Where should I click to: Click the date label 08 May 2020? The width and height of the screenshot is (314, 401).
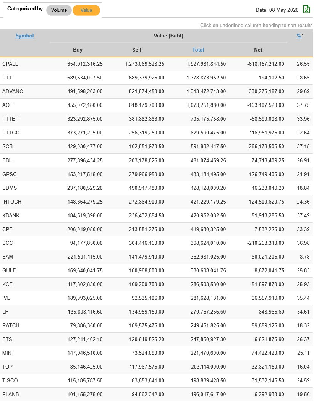click(277, 10)
